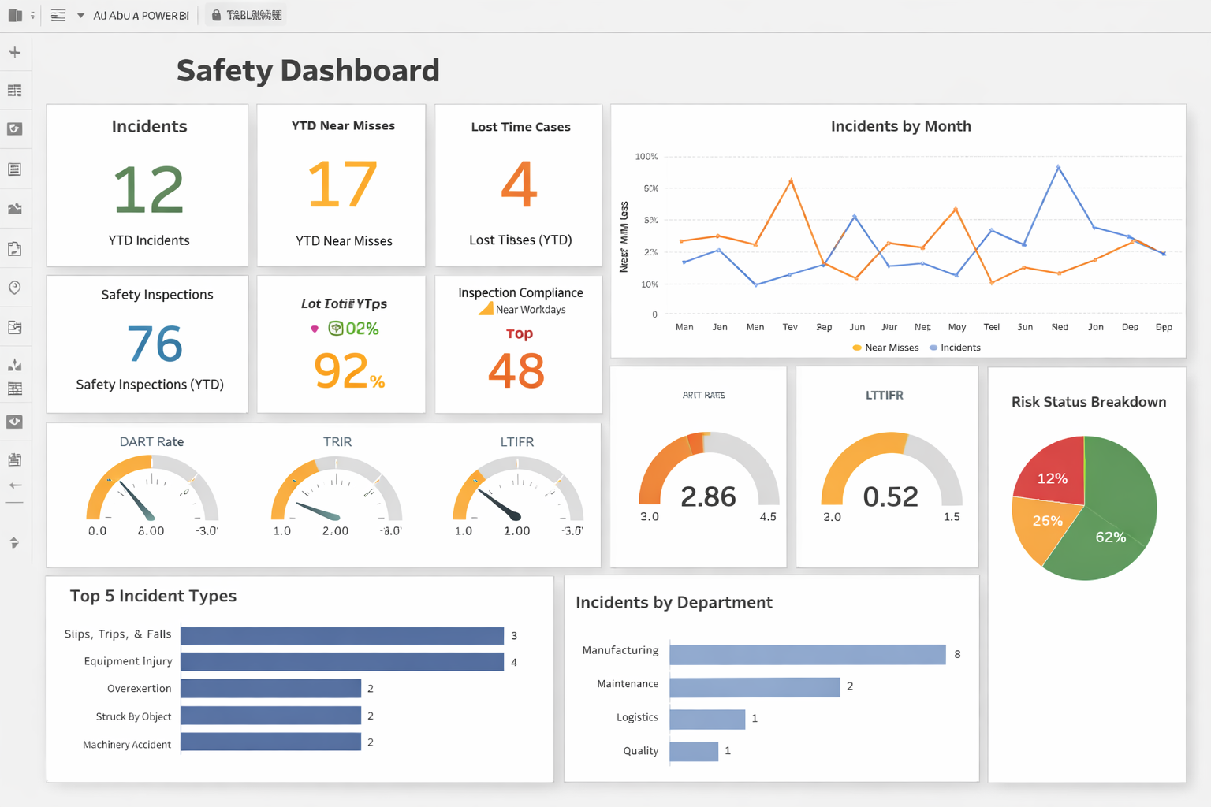Open the dropdown arrow next to the list icon
The image size is (1211, 807).
[82, 14]
